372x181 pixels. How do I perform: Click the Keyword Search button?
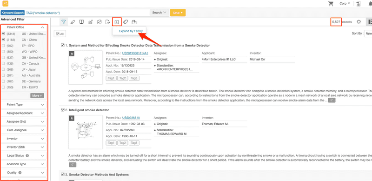click(x=13, y=13)
